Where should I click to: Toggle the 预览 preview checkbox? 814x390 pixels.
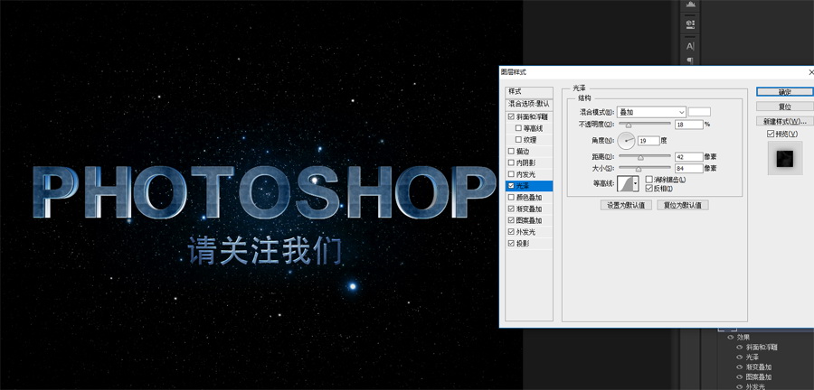(771, 135)
